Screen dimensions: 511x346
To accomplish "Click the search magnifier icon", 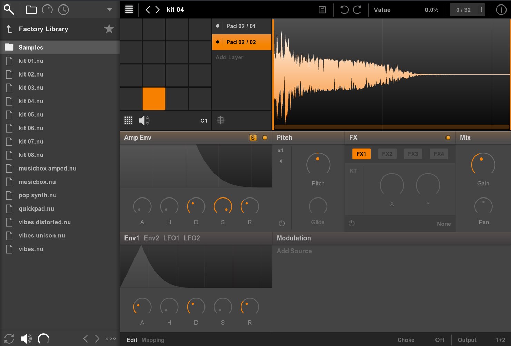I will point(9,10).
